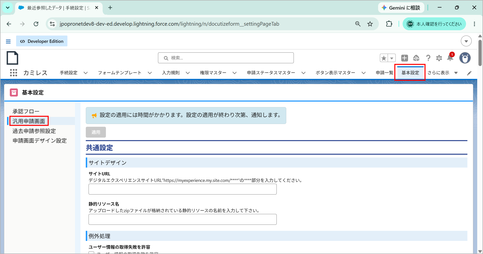This screenshot has height=254, width=483.
Task: Click the サイトURL input field
Action: click(x=183, y=189)
